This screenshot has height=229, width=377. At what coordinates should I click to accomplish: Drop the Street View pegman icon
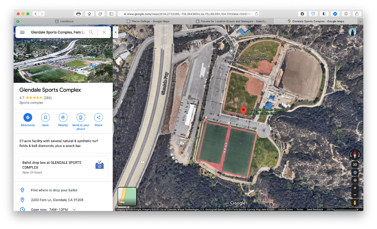(x=355, y=203)
